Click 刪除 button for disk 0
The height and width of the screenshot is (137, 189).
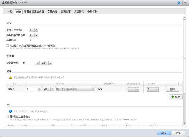click(172, 89)
